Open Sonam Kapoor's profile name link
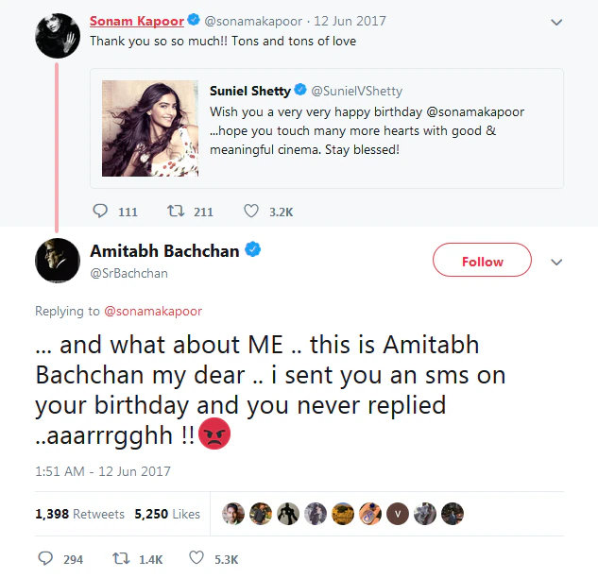The height and width of the screenshot is (578, 598). [136, 21]
